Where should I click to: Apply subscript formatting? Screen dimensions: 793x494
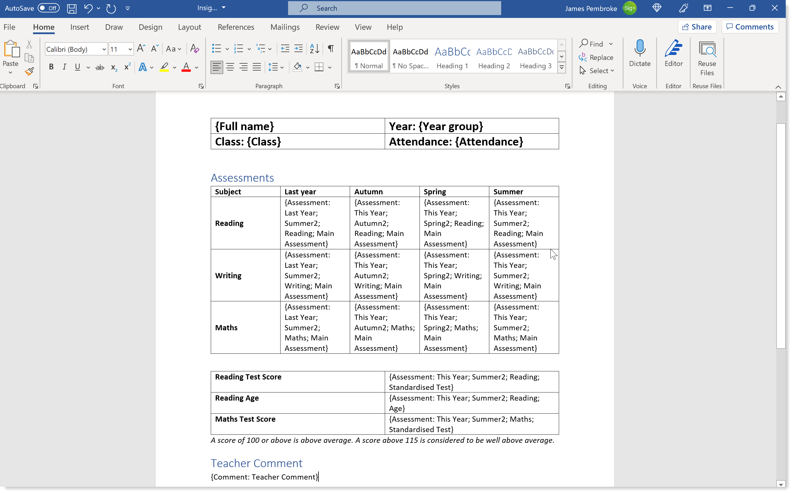pos(114,67)
